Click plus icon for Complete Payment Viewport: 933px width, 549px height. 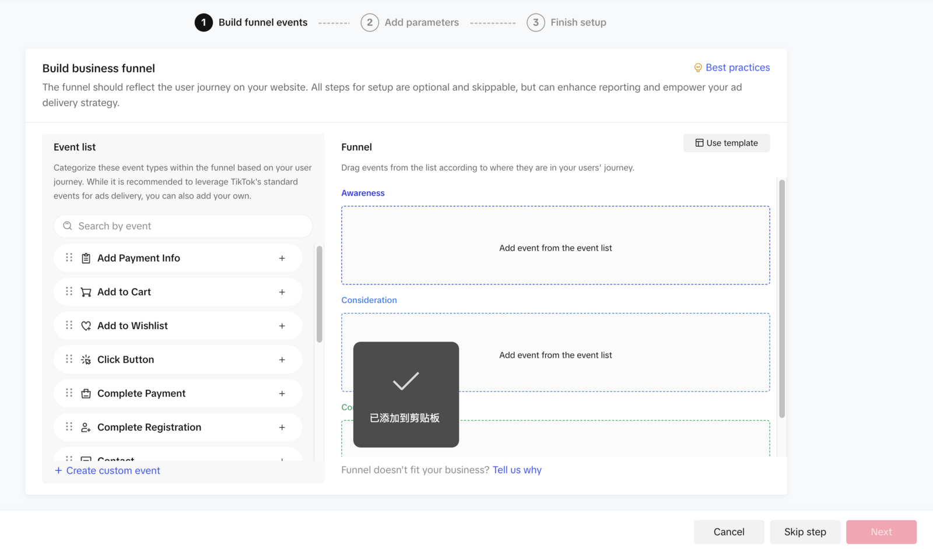point(282,393)
